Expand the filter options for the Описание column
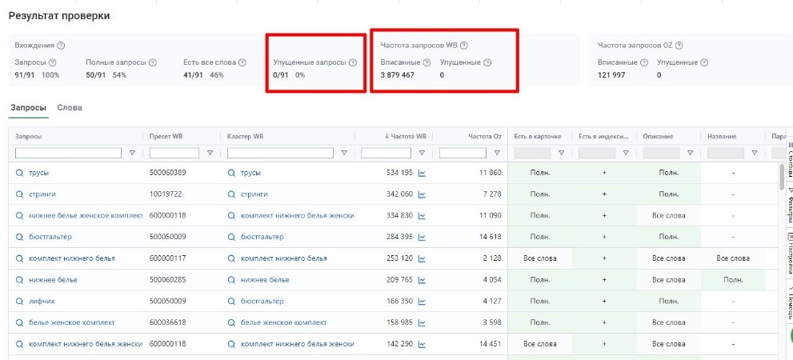Viewport: 793px width, 360px height. coord(690,153)
